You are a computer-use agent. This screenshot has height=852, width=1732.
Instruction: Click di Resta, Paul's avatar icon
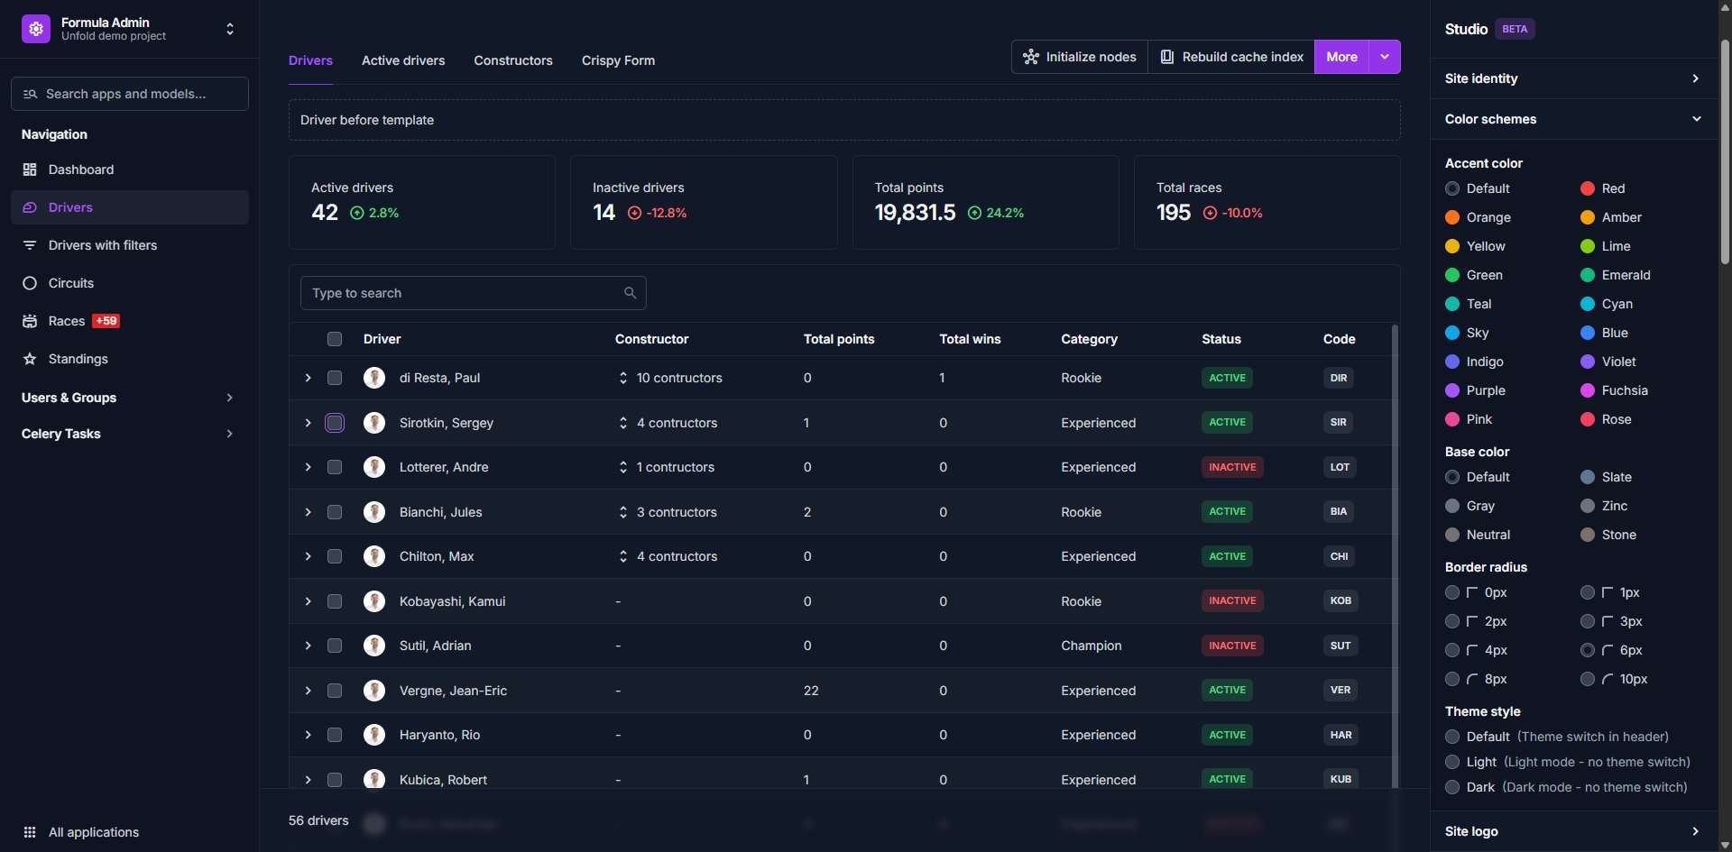point(374,378)
